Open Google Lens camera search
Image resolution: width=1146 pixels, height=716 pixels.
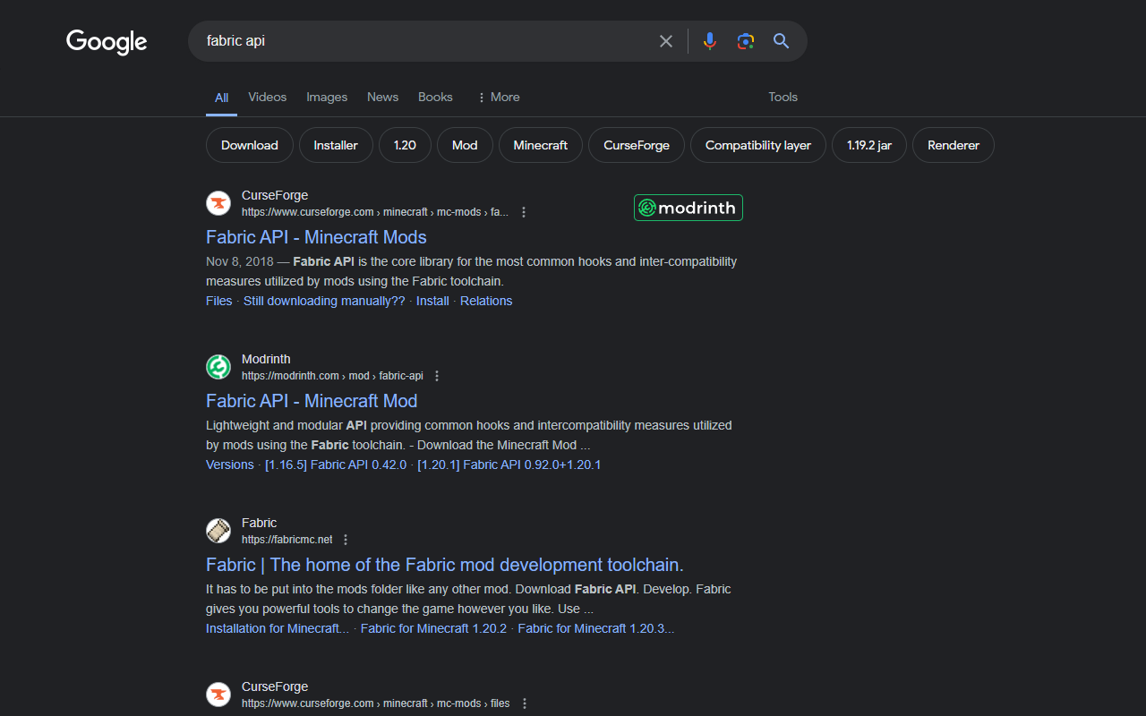(x=745, y=41)
